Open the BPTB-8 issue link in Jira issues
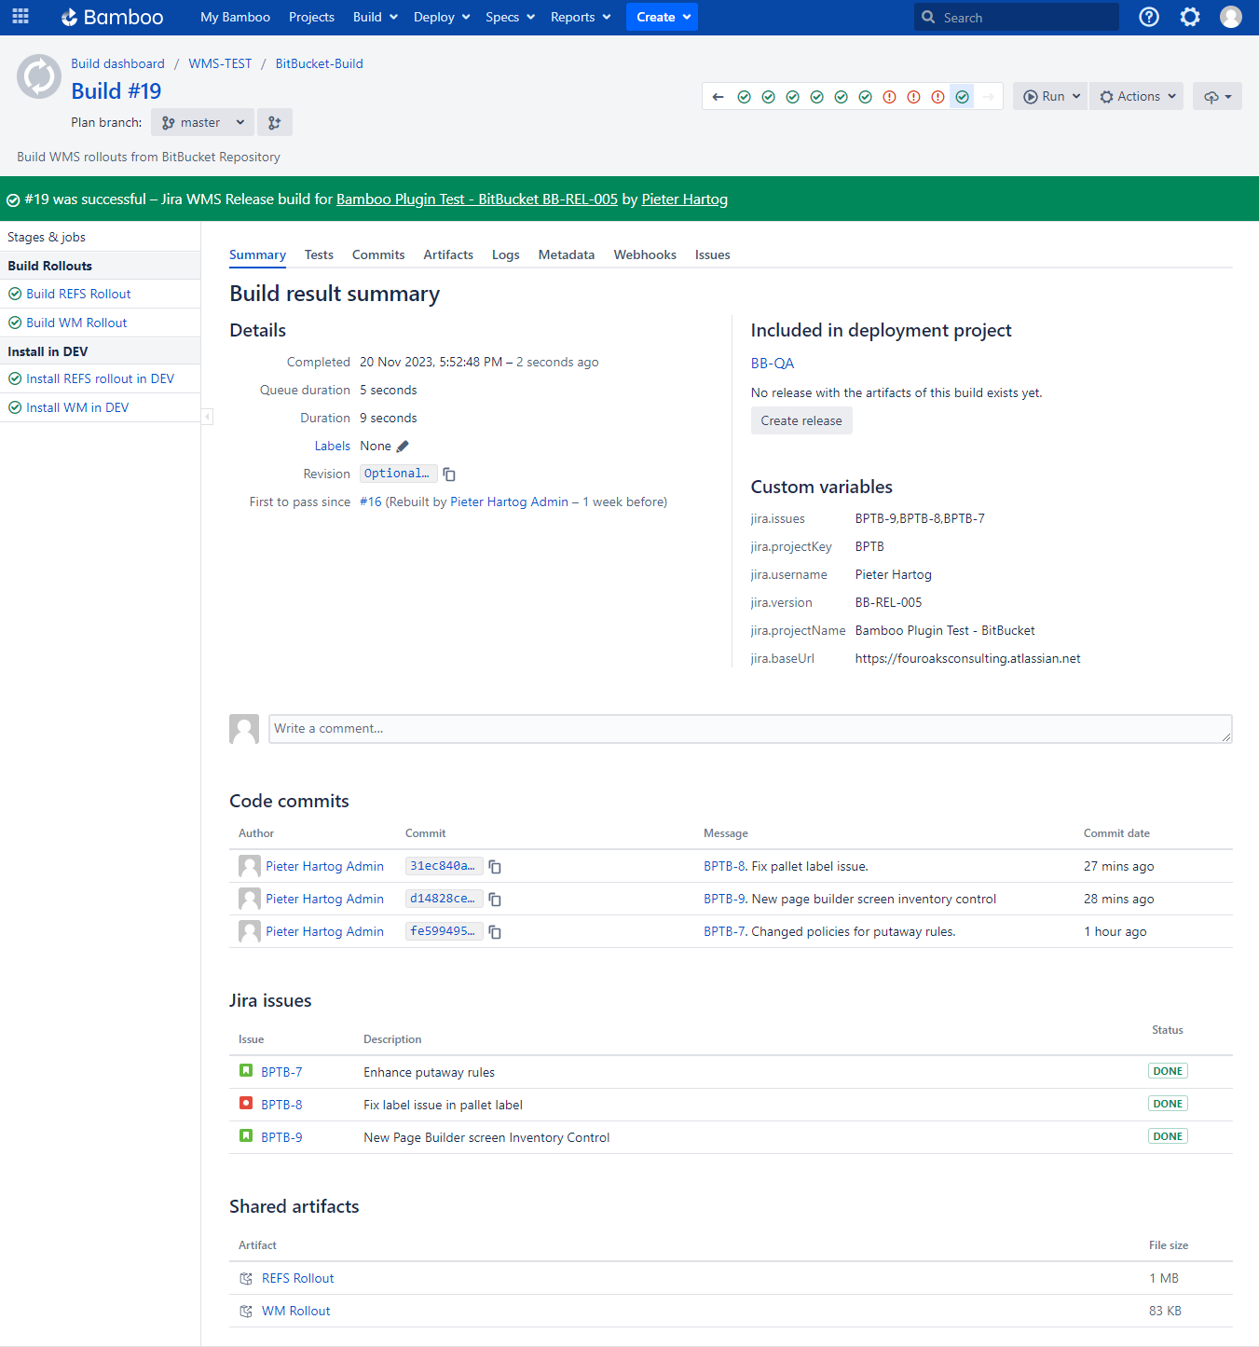The height and width of the screenshot is (1347, 1259). [281, 1105]
